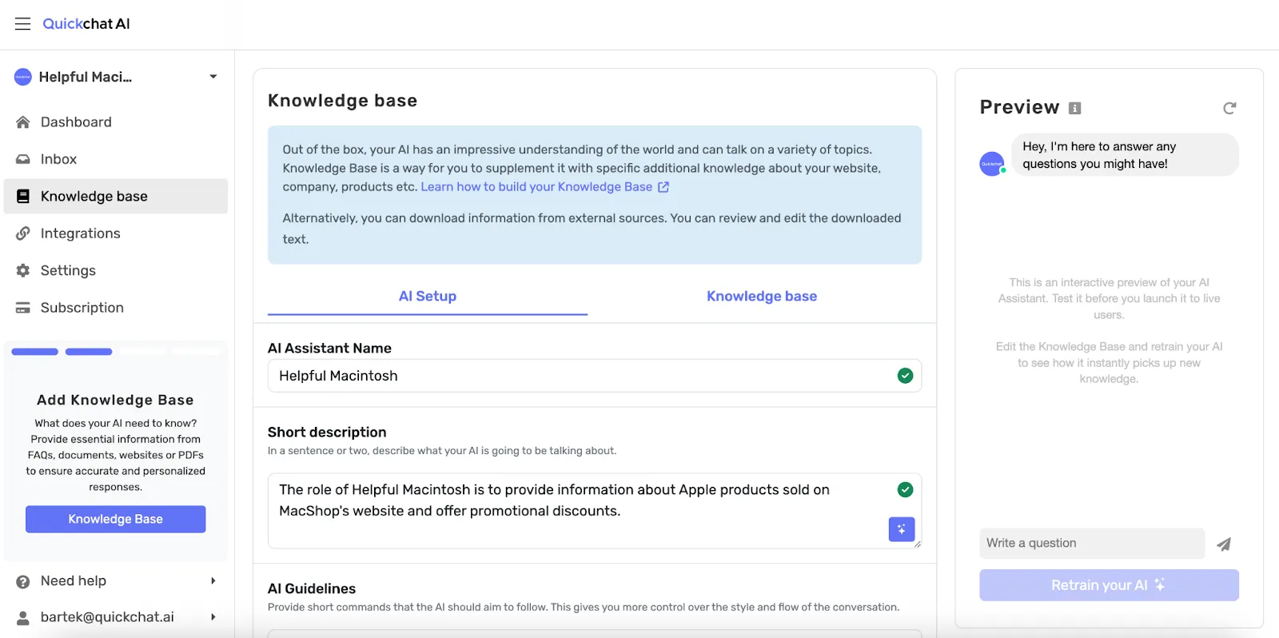This screenshot has width=1279, height=638.
Task: Expand the Need help submenu arrow
Action: point(213,581)
